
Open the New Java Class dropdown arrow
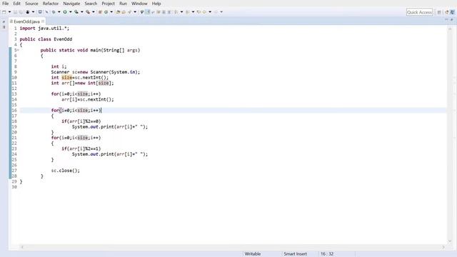pos(111,12)
